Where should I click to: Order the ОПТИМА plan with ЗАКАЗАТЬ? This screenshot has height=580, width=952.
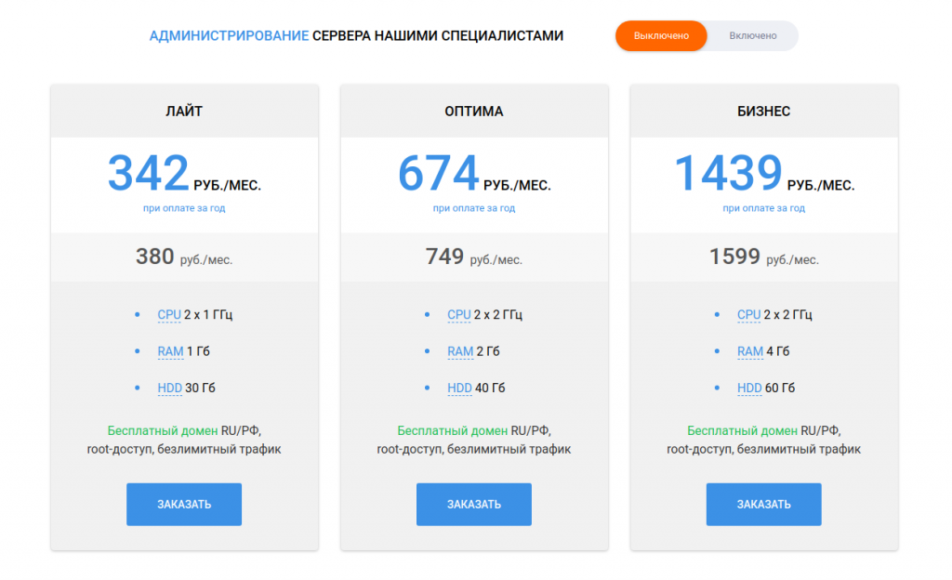pos(473,504)
